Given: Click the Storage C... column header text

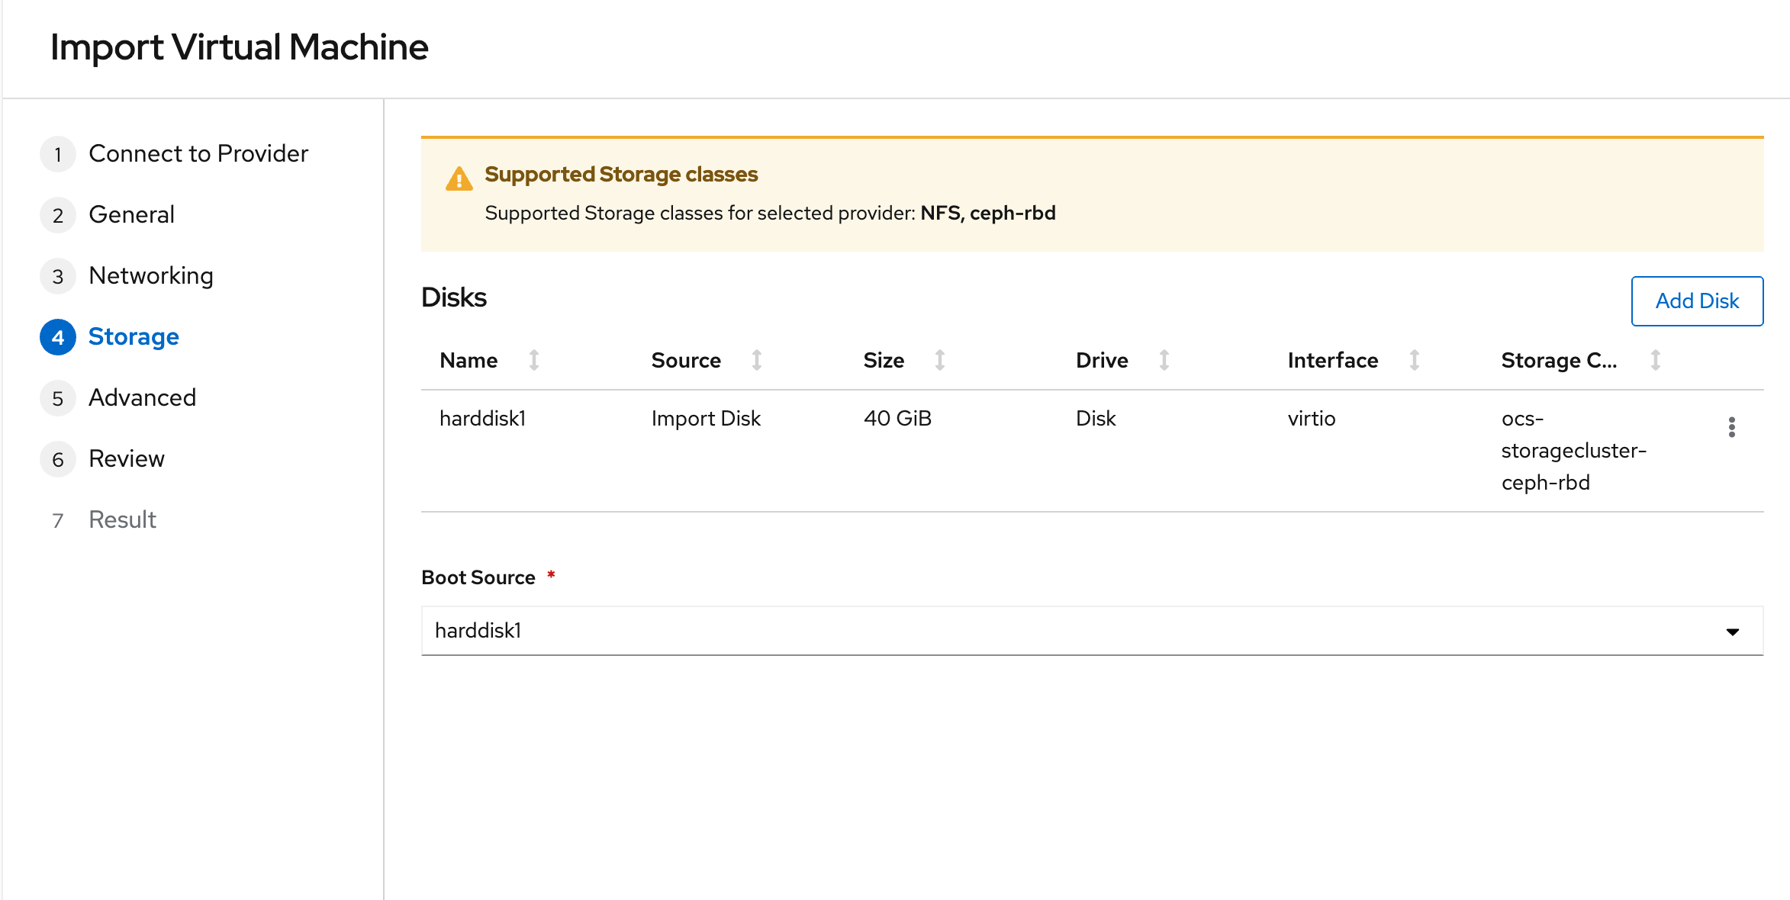Looking at the screenshot, I should pyautogui.click(x=1558, y=360).
